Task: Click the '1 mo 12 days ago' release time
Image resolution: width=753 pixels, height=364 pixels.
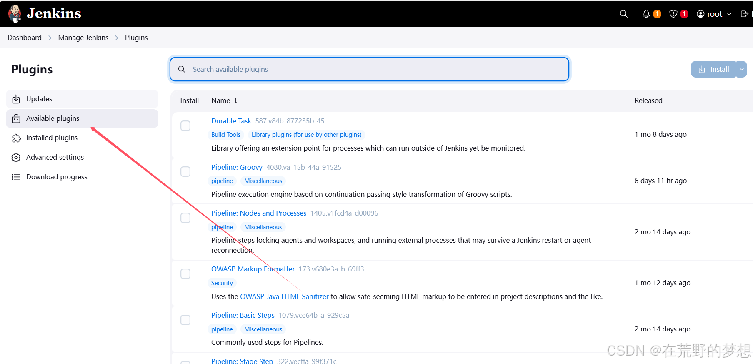Action: click(663, 283)
